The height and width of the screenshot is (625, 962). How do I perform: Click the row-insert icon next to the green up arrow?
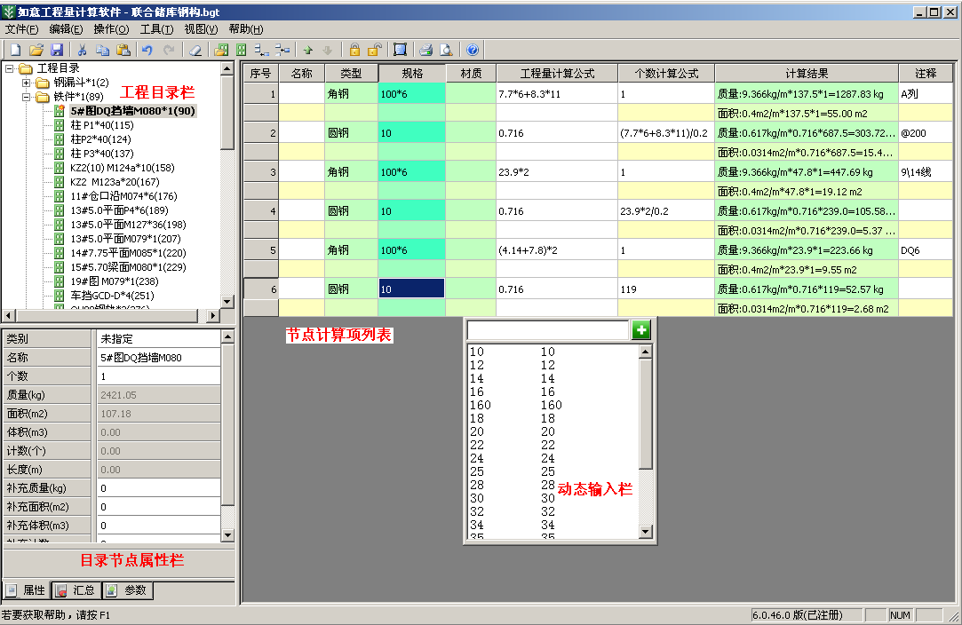[282, 50]
